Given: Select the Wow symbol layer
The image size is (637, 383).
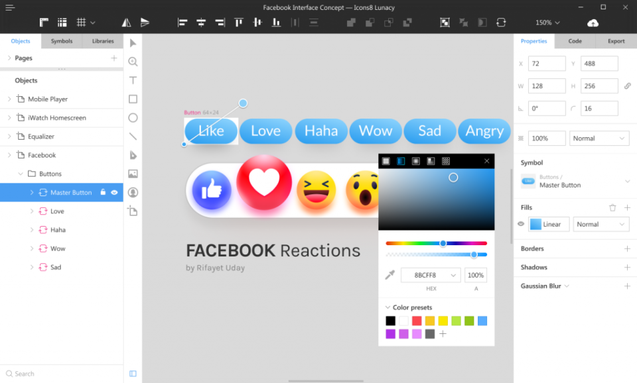Looking at the screenshot, I should pyautogui.click(x=62, y=248).
